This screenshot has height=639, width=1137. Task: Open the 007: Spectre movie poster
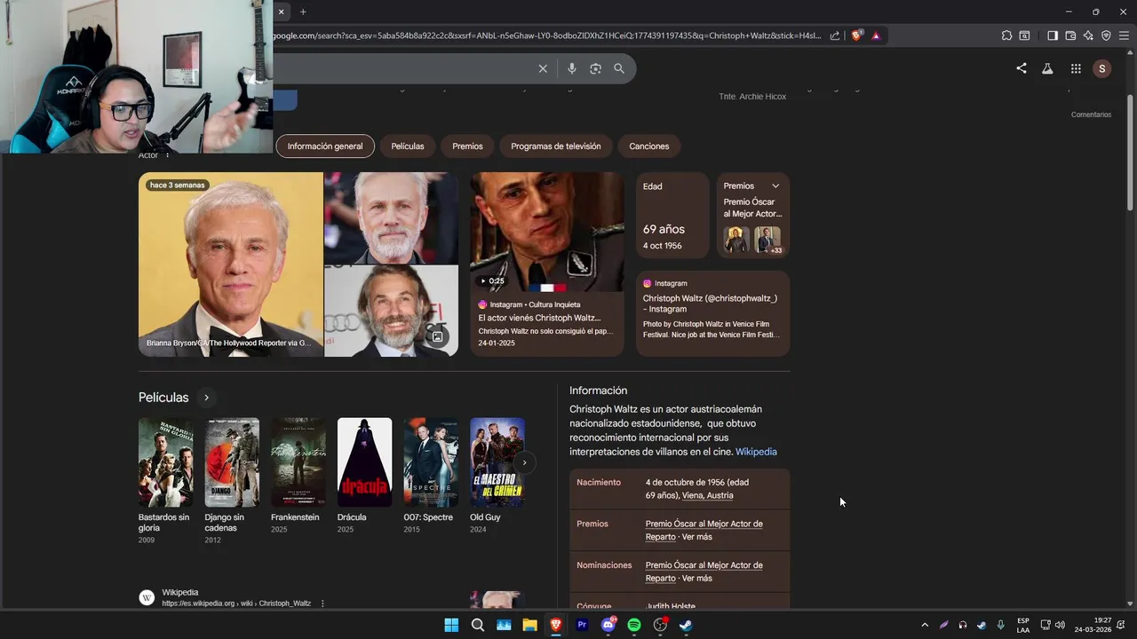431,462
